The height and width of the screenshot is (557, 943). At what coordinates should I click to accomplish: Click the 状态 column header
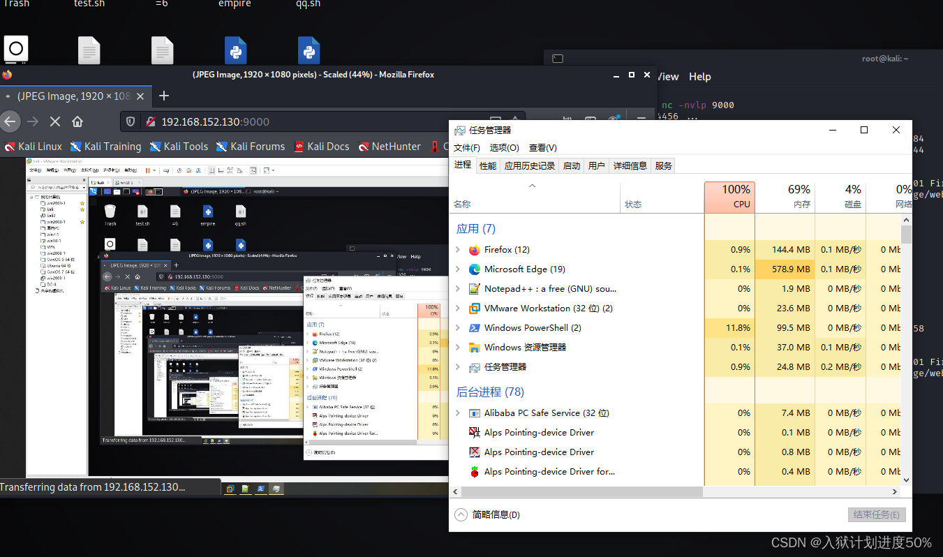[x=662, y=197]
